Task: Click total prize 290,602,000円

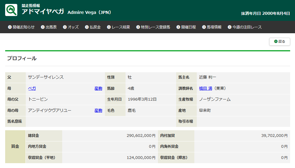Action: (141, 136)
